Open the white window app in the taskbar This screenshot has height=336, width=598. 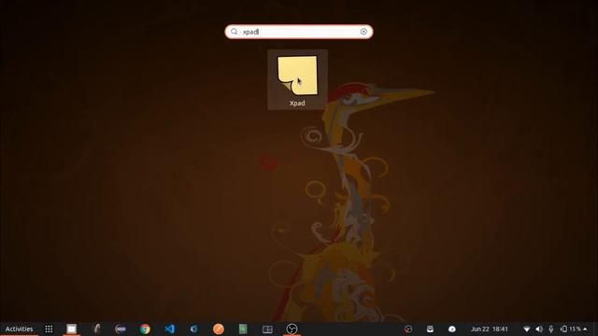[71, 329]
